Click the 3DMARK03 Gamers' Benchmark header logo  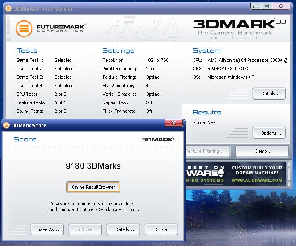coord(240,28)
